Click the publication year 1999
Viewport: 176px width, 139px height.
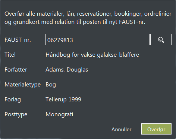pyautogui.click(x=75, y=99)
